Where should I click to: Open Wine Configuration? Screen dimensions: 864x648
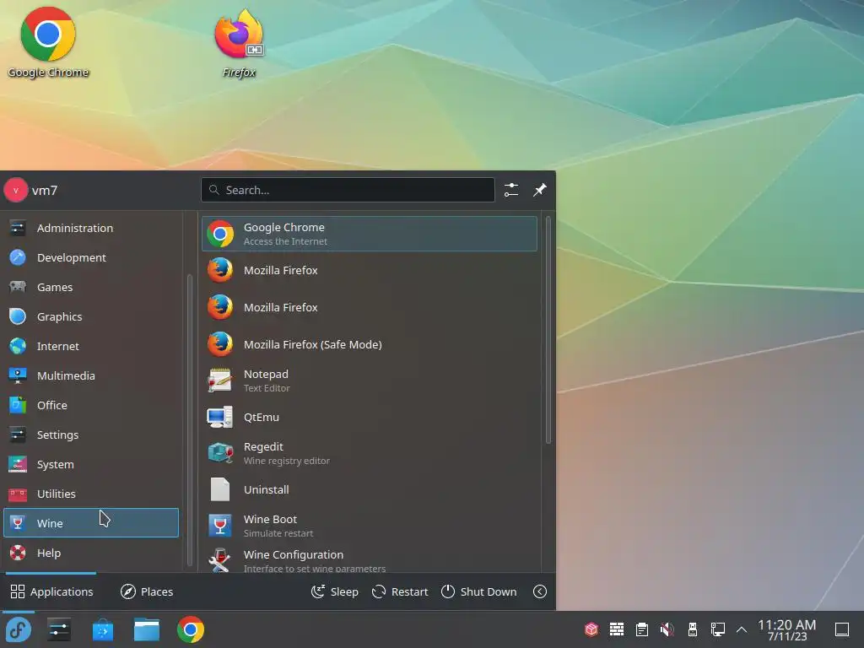[370, 559]
